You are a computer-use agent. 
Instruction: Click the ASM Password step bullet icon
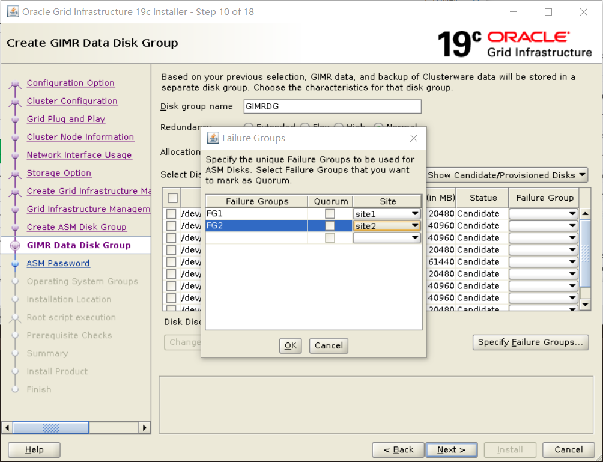click(15, 264)
